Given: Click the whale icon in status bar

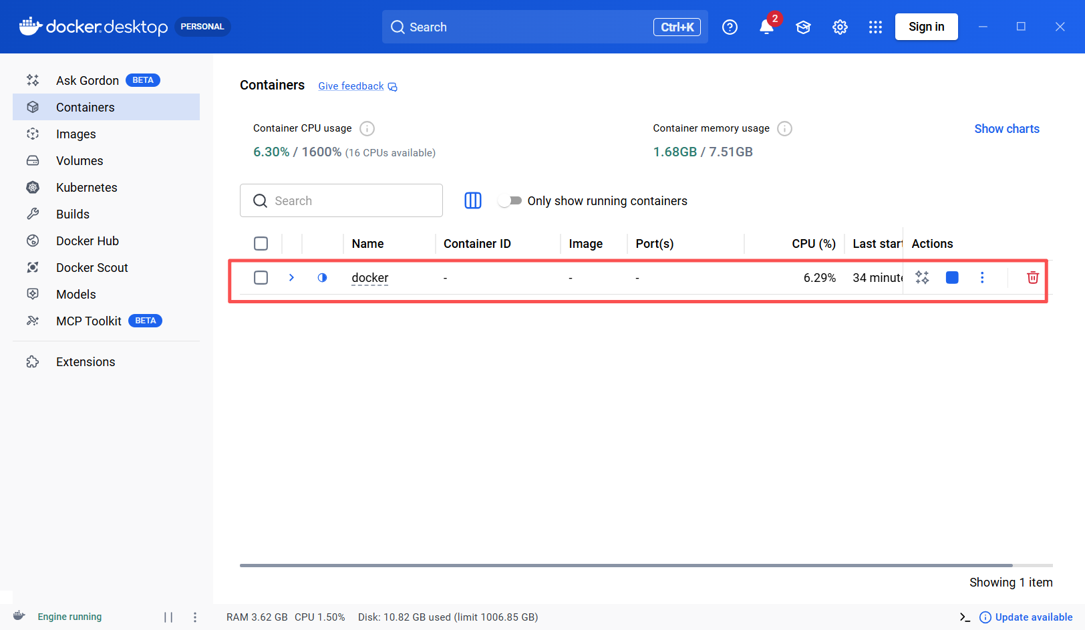Looking at the screenshot, I should pyautogui.click(x=19, y=616).
